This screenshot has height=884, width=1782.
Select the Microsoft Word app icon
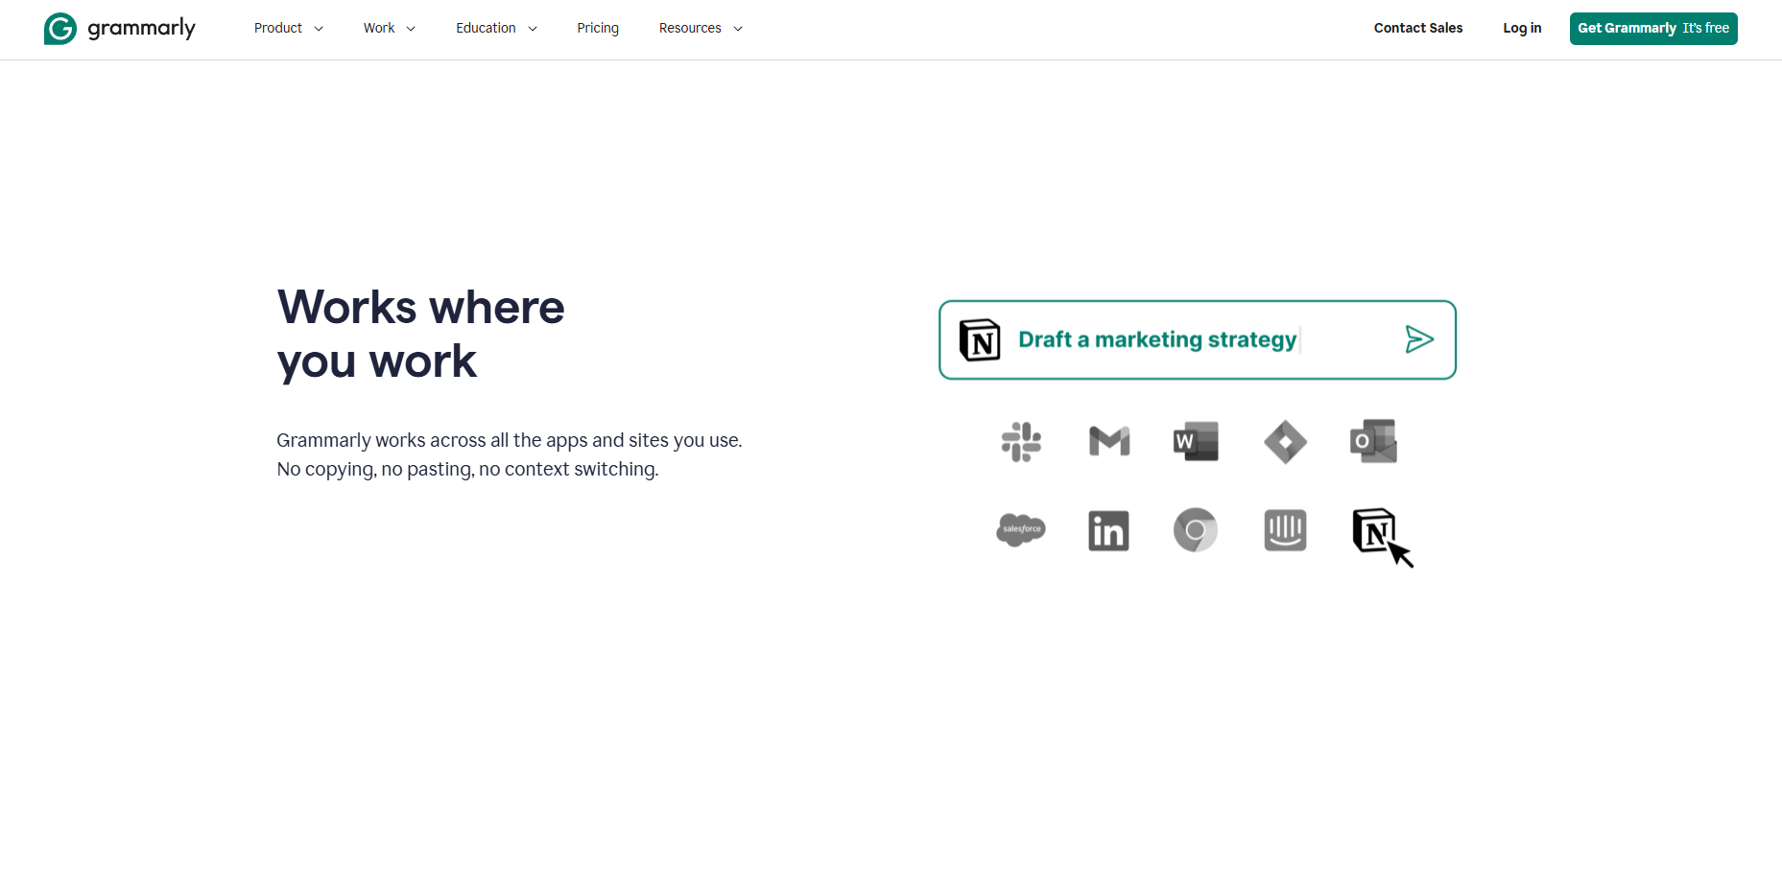[1196, 441]
